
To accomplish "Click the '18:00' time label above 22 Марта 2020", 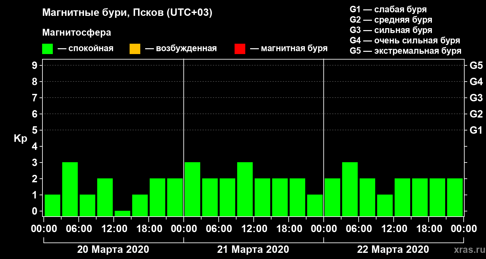I will coord(429,229).
